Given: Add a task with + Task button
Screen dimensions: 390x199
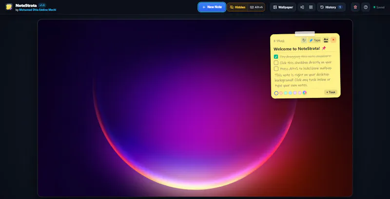Looking at the screenshot, I should (331, 92).
